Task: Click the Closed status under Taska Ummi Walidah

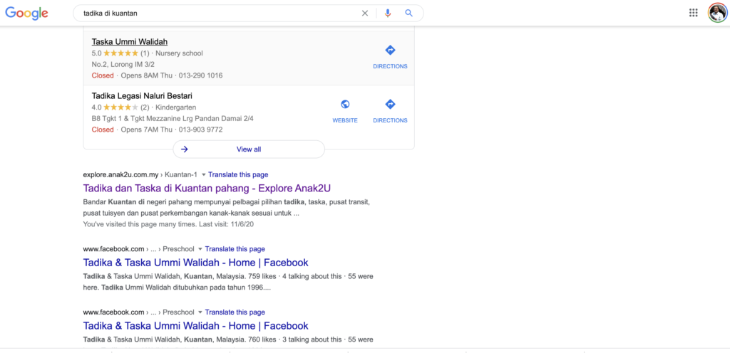Action: click(x=103, y=75)
